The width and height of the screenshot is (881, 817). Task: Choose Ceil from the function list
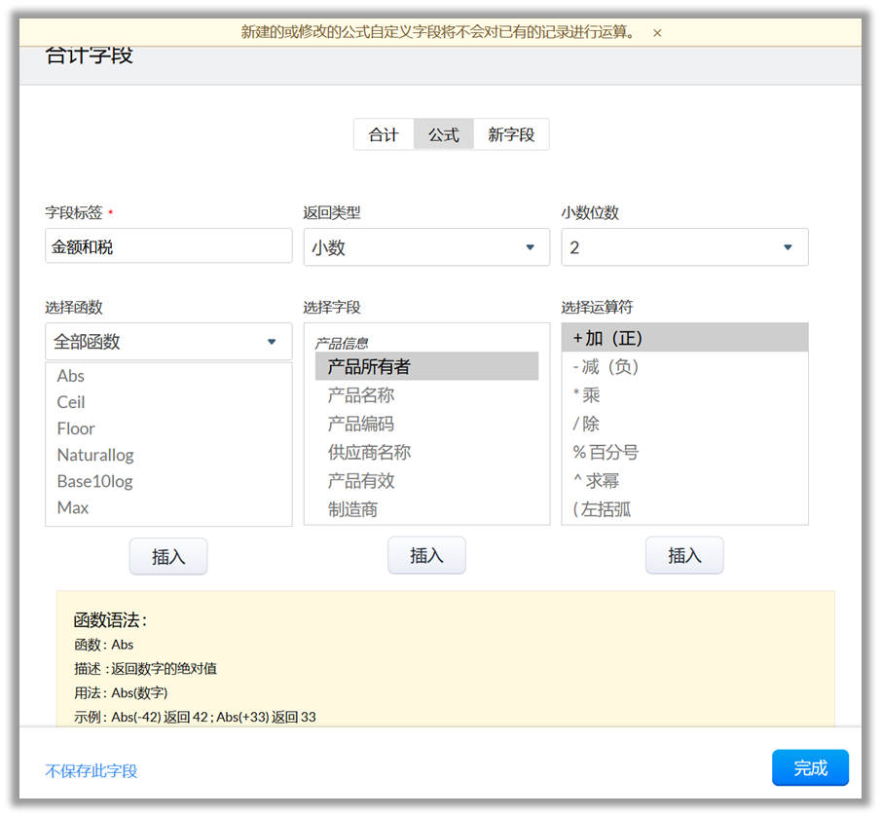pos(71,402)
